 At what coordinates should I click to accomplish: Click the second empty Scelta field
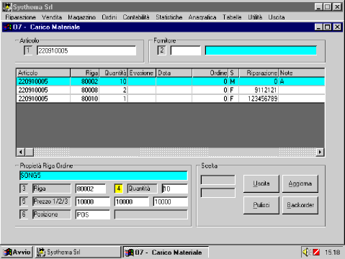pos(218,193)
